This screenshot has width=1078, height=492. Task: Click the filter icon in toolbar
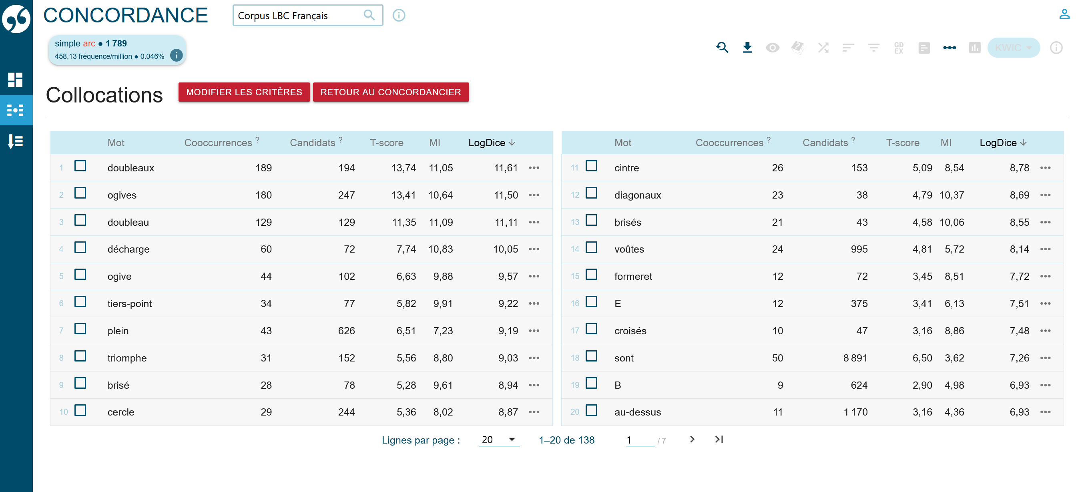(x=873, y=48)
